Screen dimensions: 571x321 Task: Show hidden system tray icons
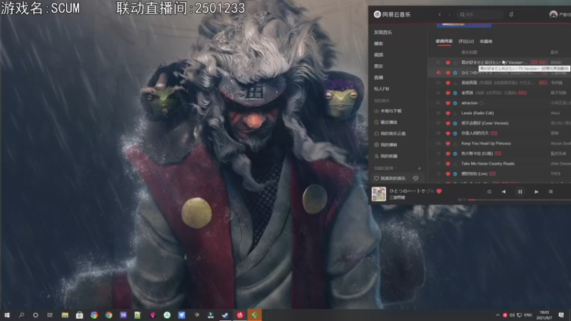coord(497,315)
